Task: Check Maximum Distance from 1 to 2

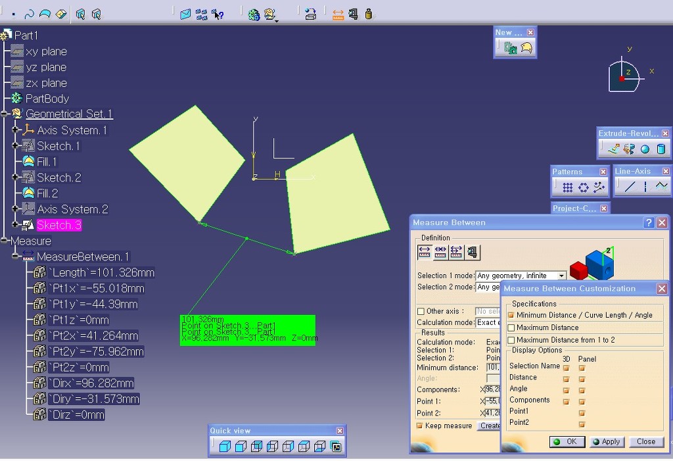Action: 511,340
